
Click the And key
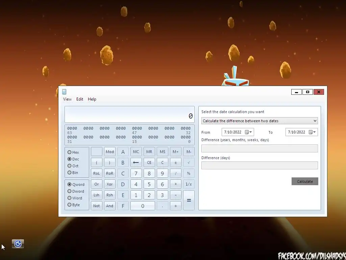[x=110, y=206]
